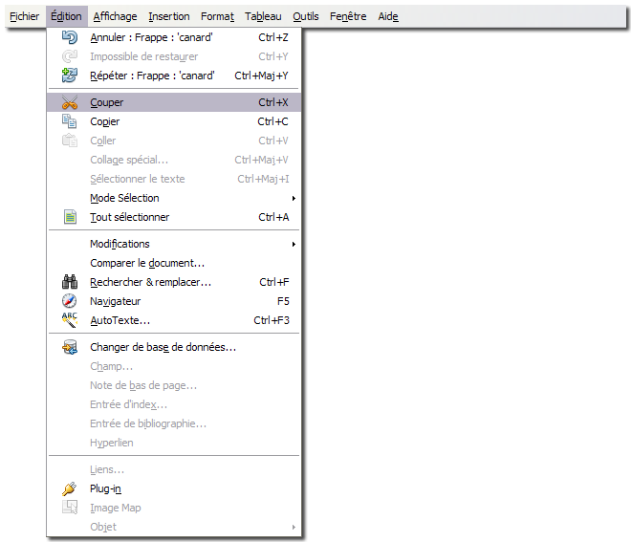Click the Image Map icon

[70, 508]
